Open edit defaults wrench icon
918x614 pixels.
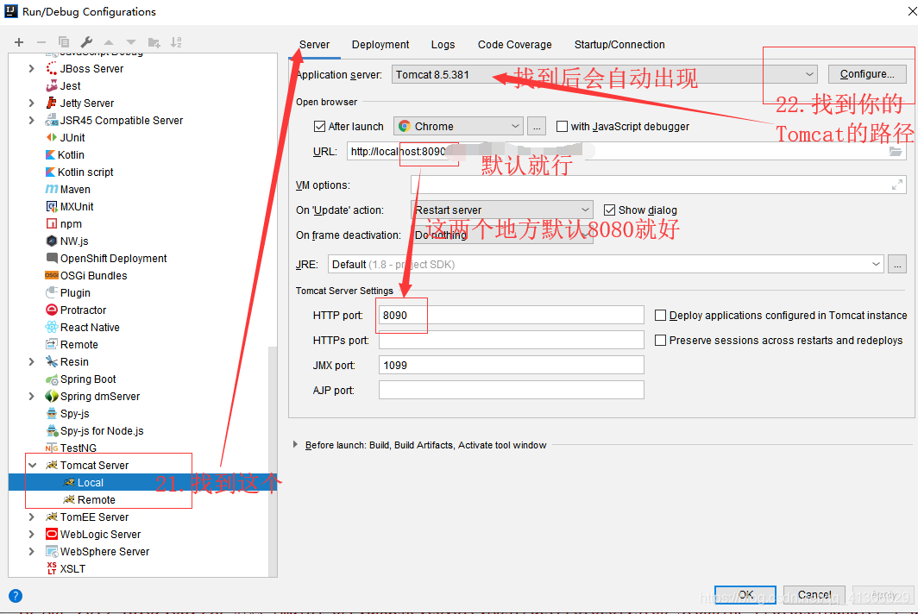click(x=86, y=42)
